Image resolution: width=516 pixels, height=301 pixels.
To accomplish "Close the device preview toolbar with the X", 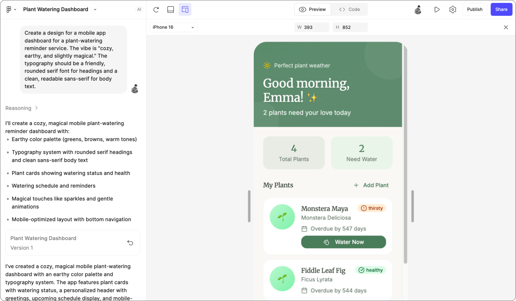I will [x=506, y=27].
